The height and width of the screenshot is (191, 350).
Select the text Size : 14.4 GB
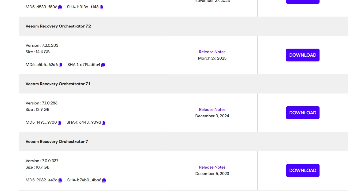click(38, 52)
